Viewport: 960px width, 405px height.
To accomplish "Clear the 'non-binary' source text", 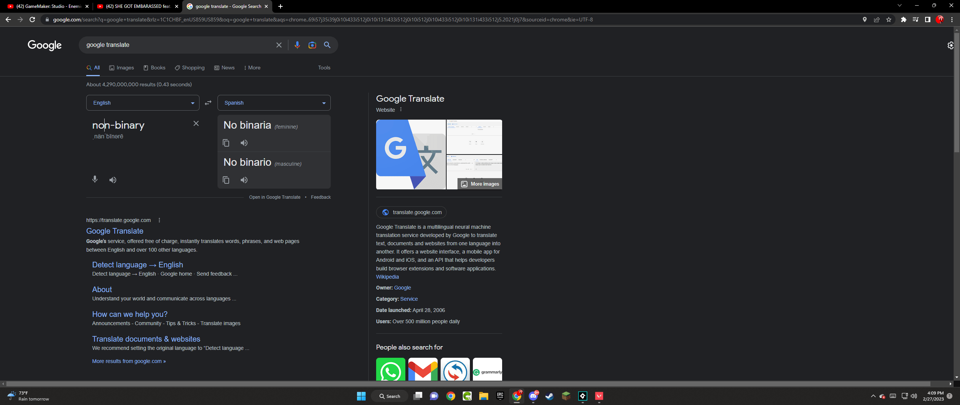I will click(x=196, y=123).
